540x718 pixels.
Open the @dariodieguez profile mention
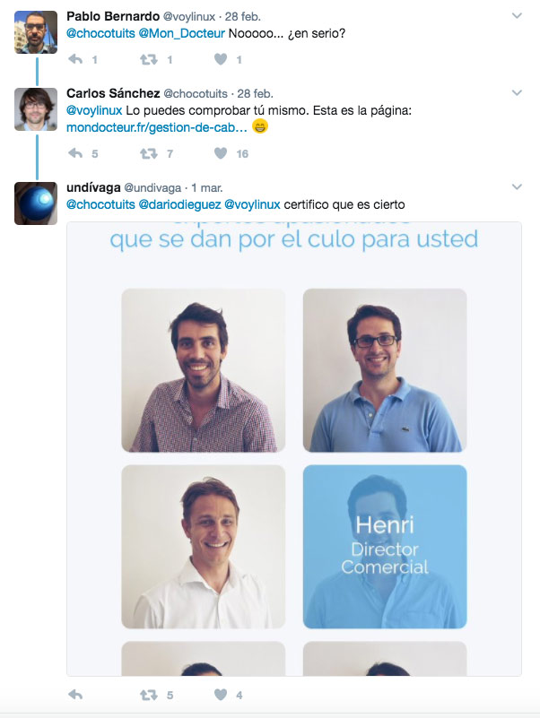[x=179, y=204]
